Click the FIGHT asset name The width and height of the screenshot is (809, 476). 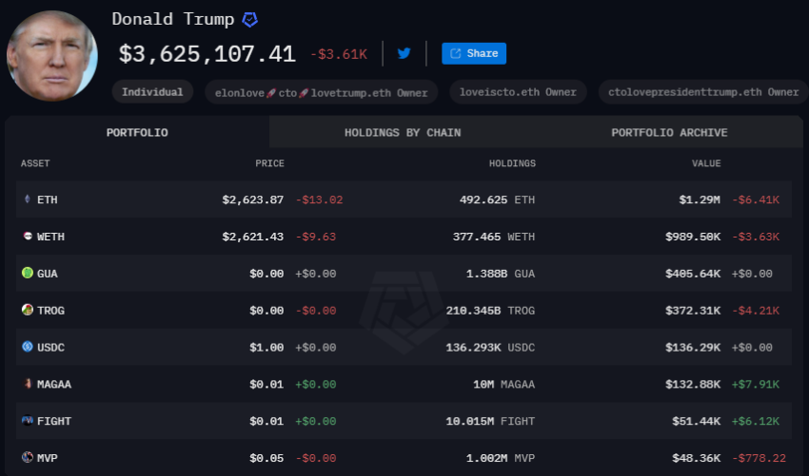(54, 422)
